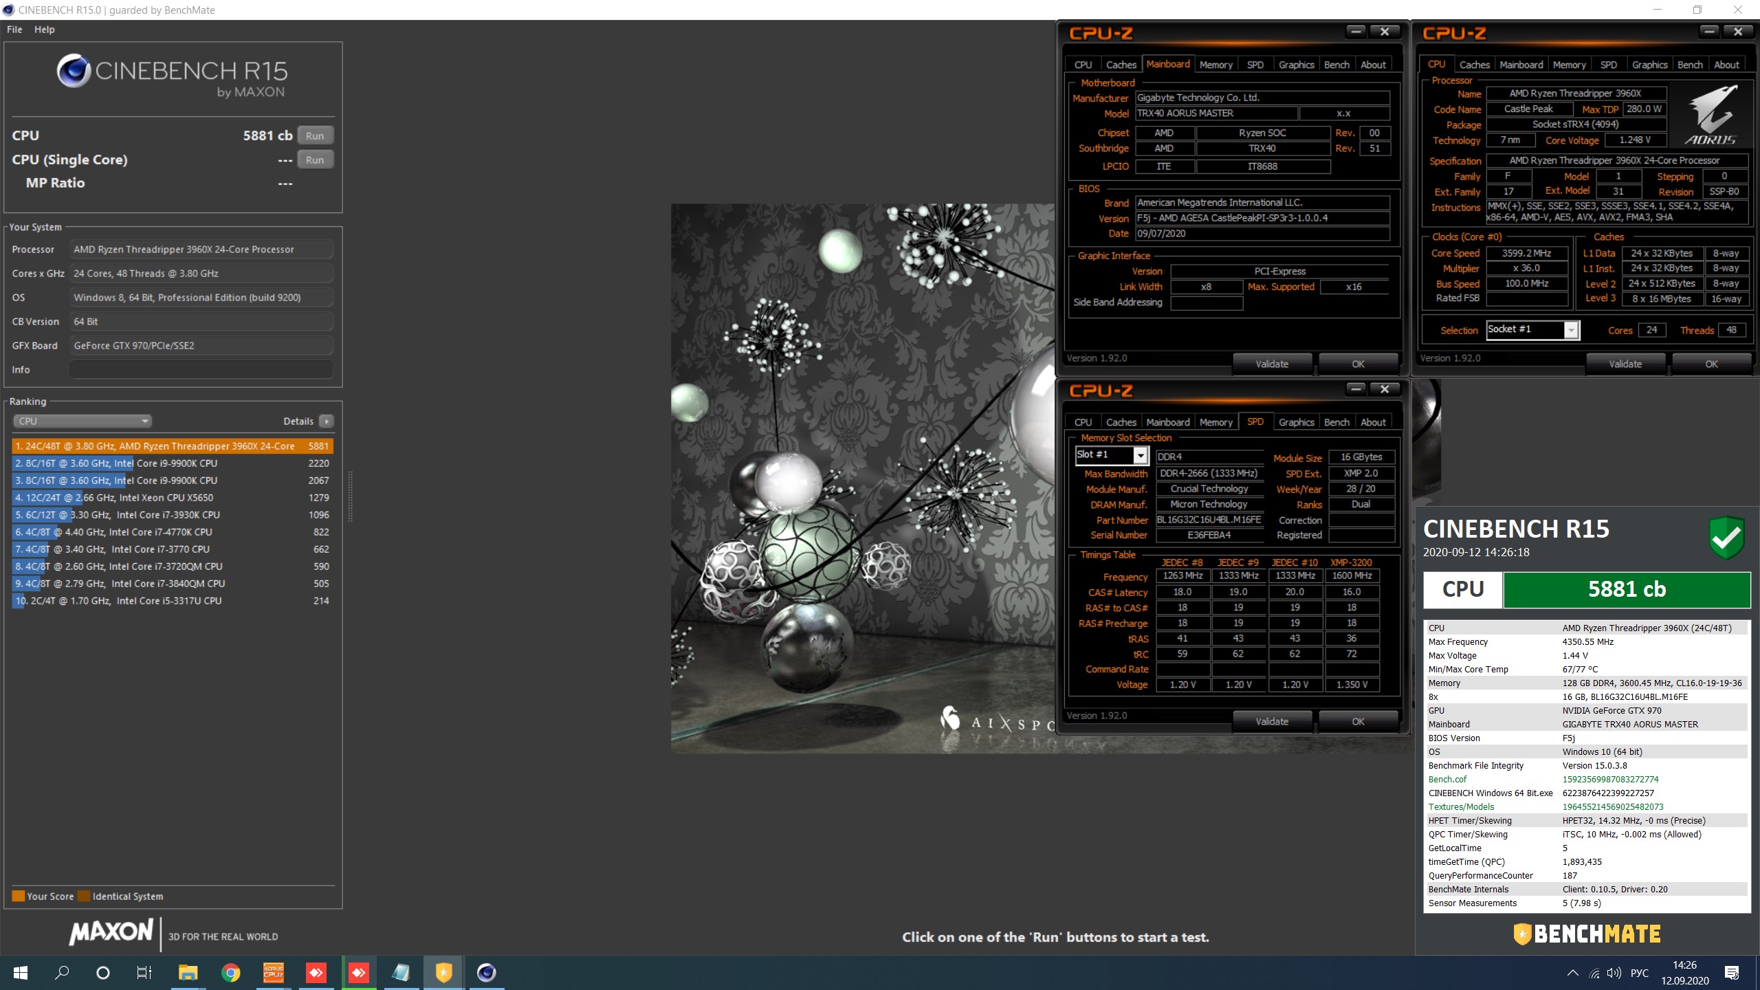Click the MAXON logo
Viewport: 1760px width, 990px height.
pyautogui.click(x=111, y=932)
